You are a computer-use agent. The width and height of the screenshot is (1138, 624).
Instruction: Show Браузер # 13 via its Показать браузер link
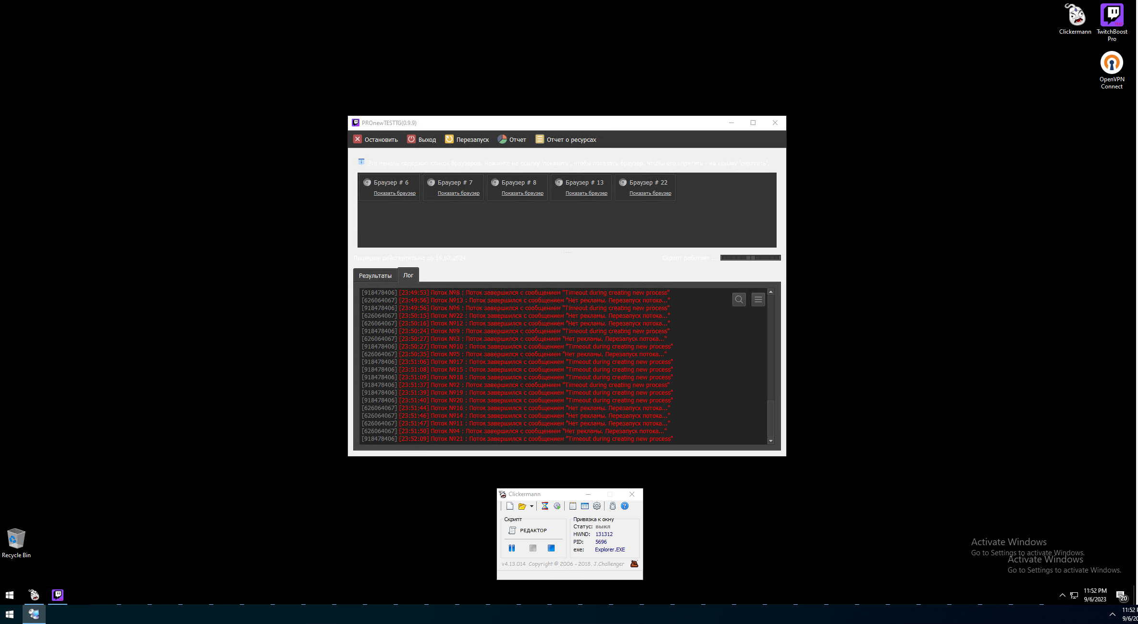pos(587,193)
